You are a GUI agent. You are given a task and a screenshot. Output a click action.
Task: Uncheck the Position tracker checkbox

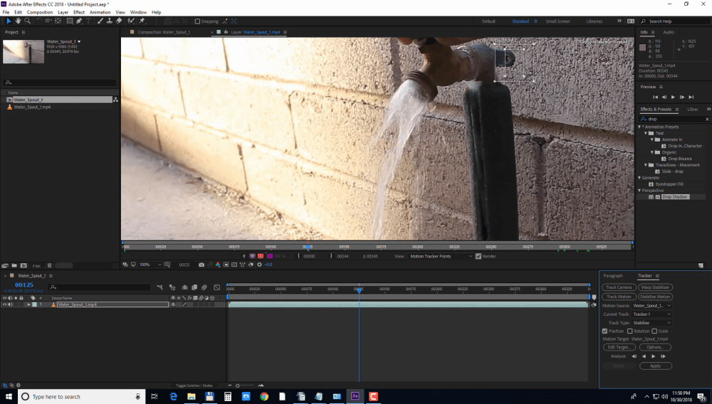click(x=604, y=331)
